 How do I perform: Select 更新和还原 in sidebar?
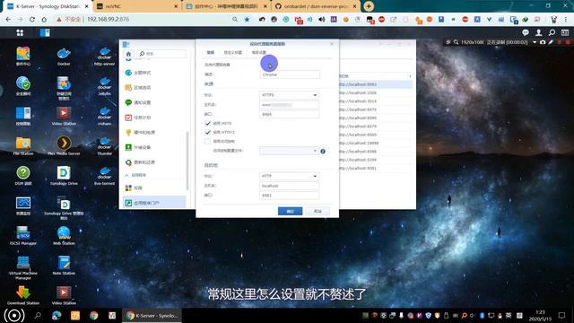153,162
